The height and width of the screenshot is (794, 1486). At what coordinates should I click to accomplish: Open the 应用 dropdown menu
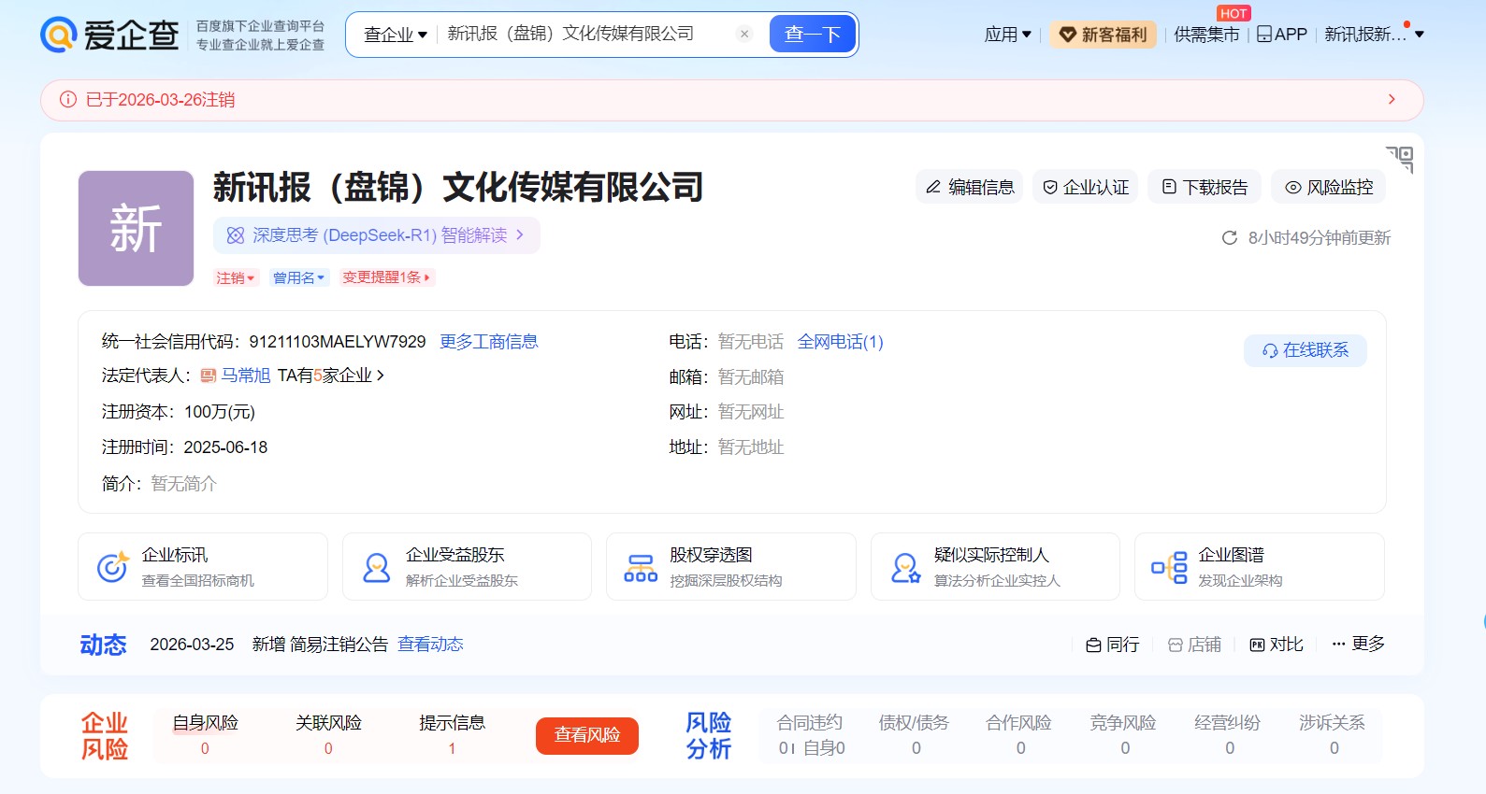tap(1007, 35)
